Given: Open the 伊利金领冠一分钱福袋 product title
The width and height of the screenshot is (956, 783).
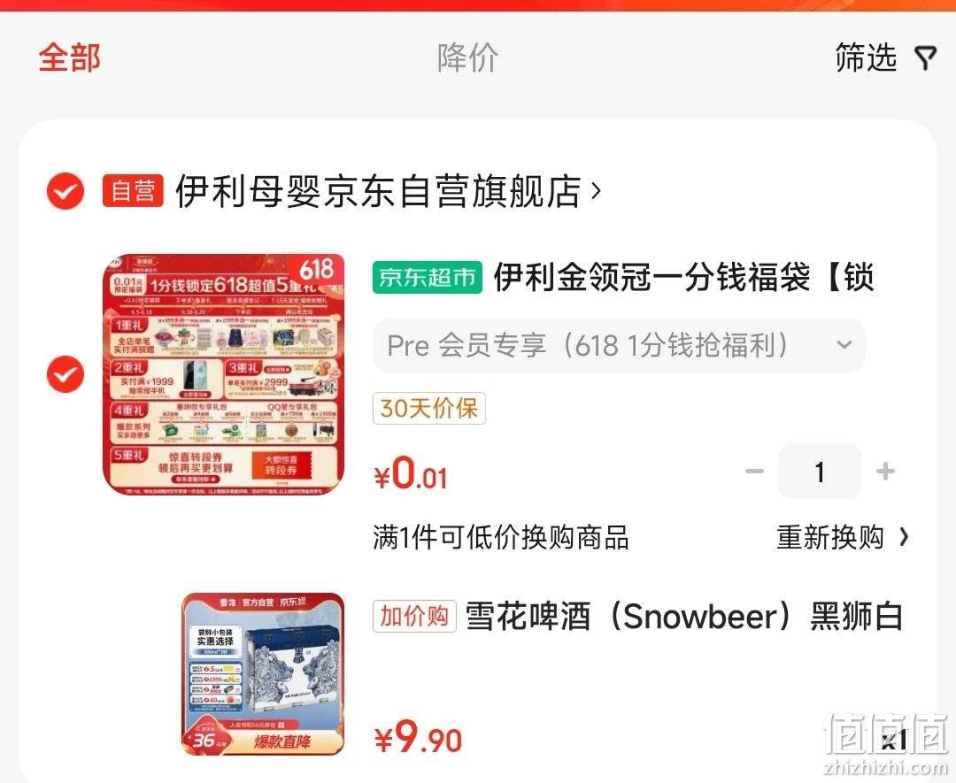Looking at the screenshot, I should tap(684, 277).
